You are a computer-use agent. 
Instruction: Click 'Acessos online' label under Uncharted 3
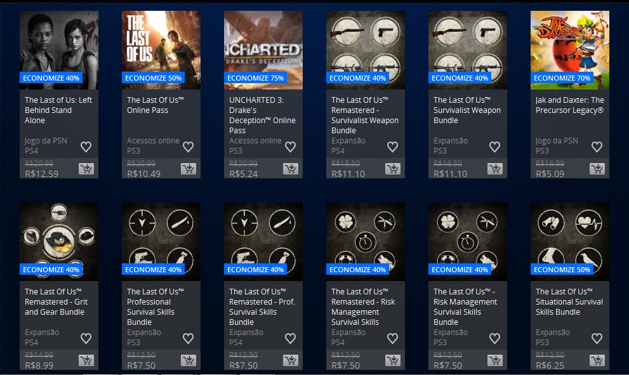[x=255, y=141]
